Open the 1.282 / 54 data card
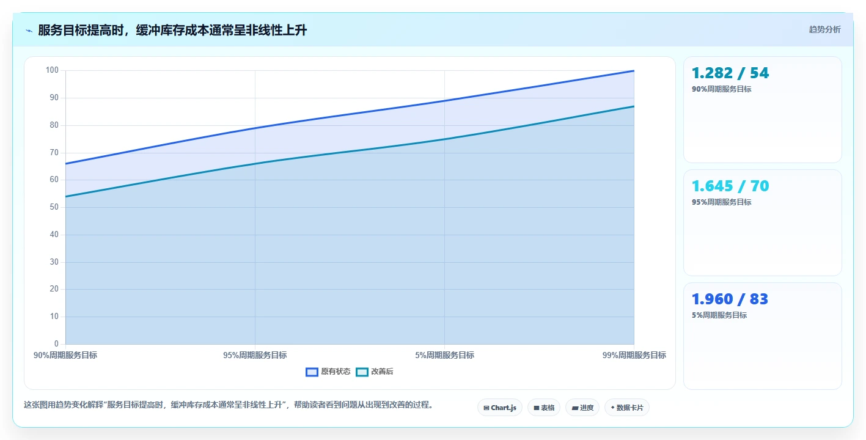 762,109
